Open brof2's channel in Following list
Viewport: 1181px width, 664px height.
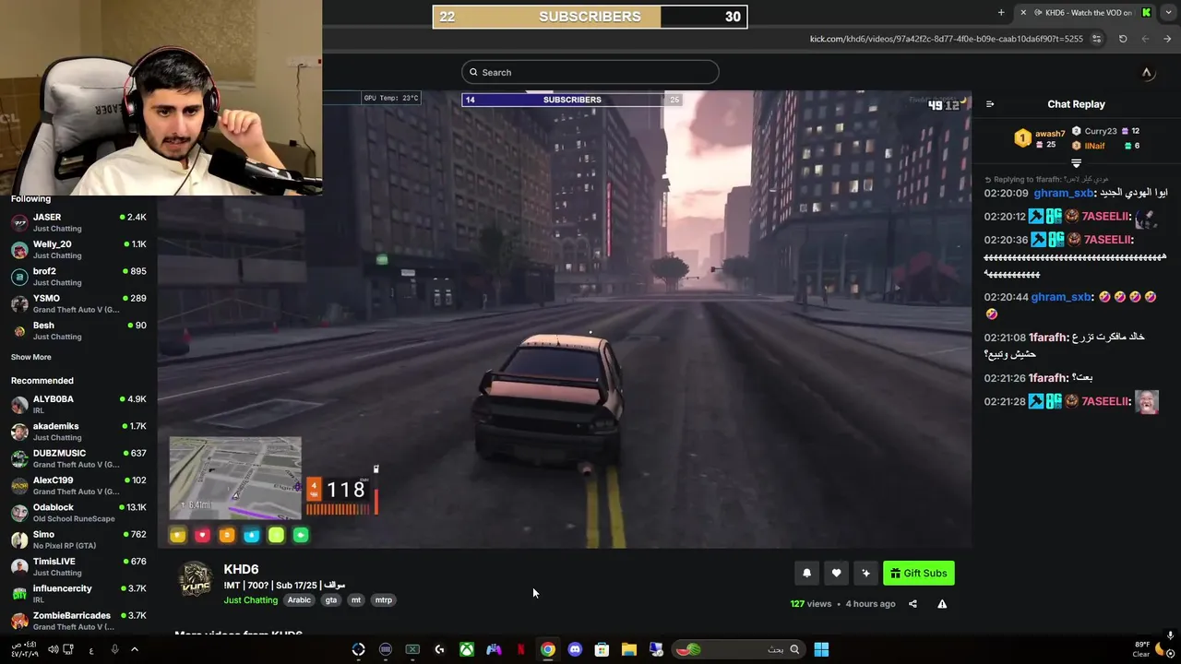(78, 277)
